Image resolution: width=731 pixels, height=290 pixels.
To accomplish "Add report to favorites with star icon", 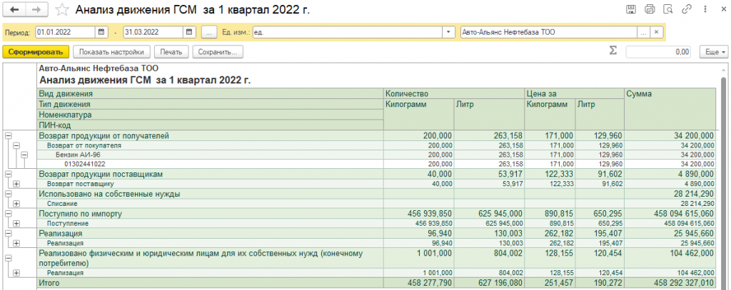I will tap(63, 10).
